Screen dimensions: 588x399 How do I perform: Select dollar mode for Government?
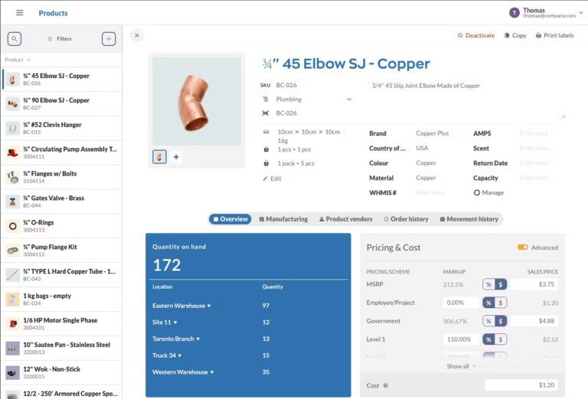501,321
